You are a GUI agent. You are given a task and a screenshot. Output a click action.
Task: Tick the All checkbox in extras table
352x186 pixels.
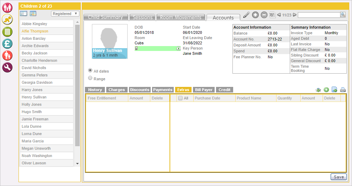[x=180, y=98]
